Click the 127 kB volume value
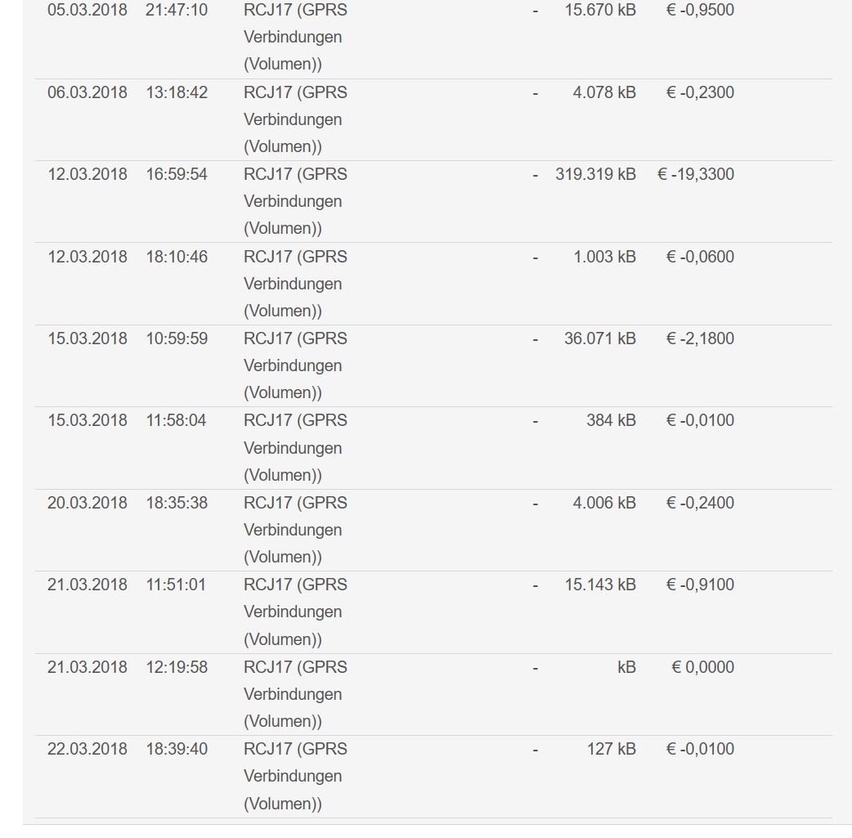 pyautogui.click(x=612, y=749)
